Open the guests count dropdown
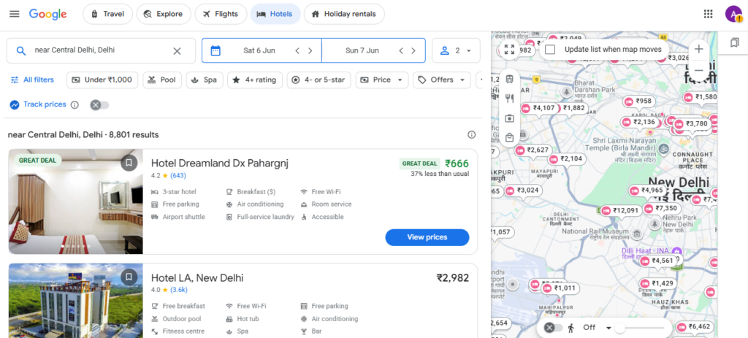 (456, 50)
